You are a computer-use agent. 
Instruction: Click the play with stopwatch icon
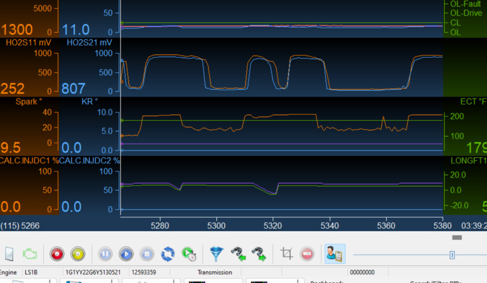pos(189,254)
